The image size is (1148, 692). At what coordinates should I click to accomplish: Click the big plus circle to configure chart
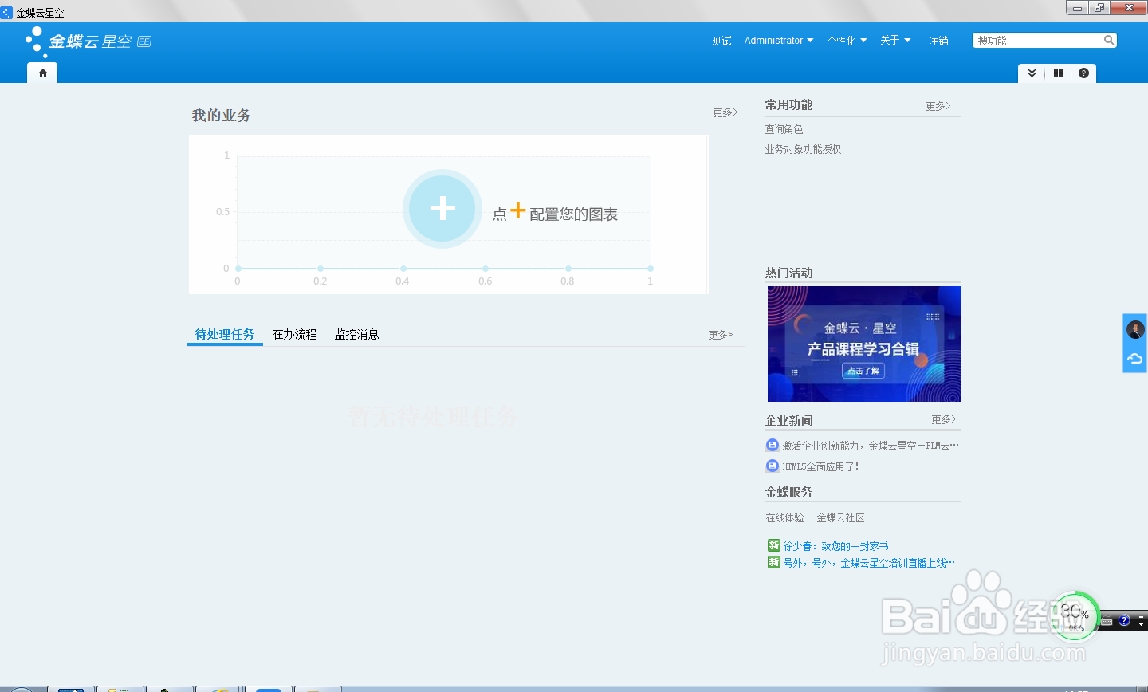[442, 209]
